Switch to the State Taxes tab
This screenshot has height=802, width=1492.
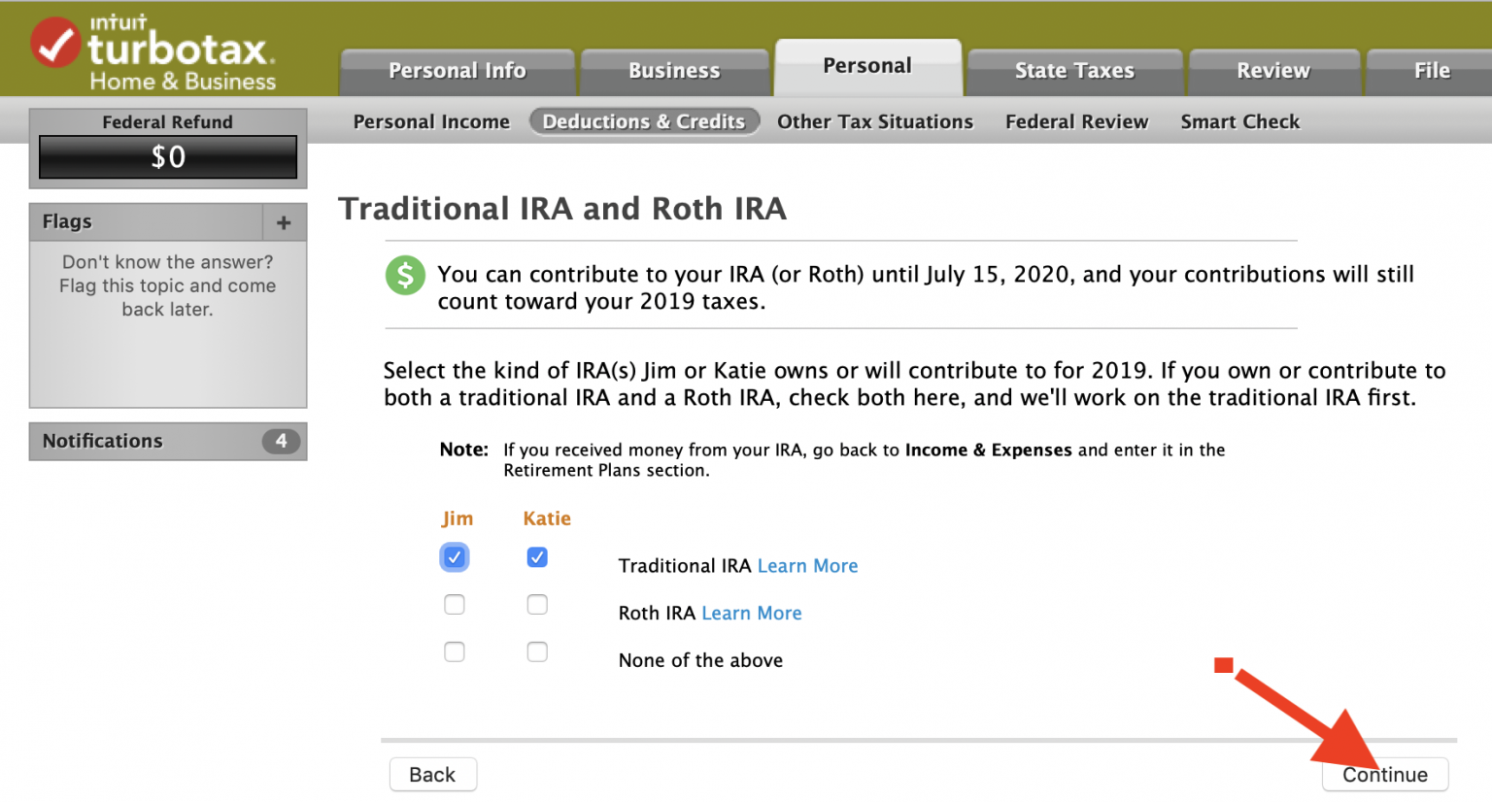tap(1074, 71)
